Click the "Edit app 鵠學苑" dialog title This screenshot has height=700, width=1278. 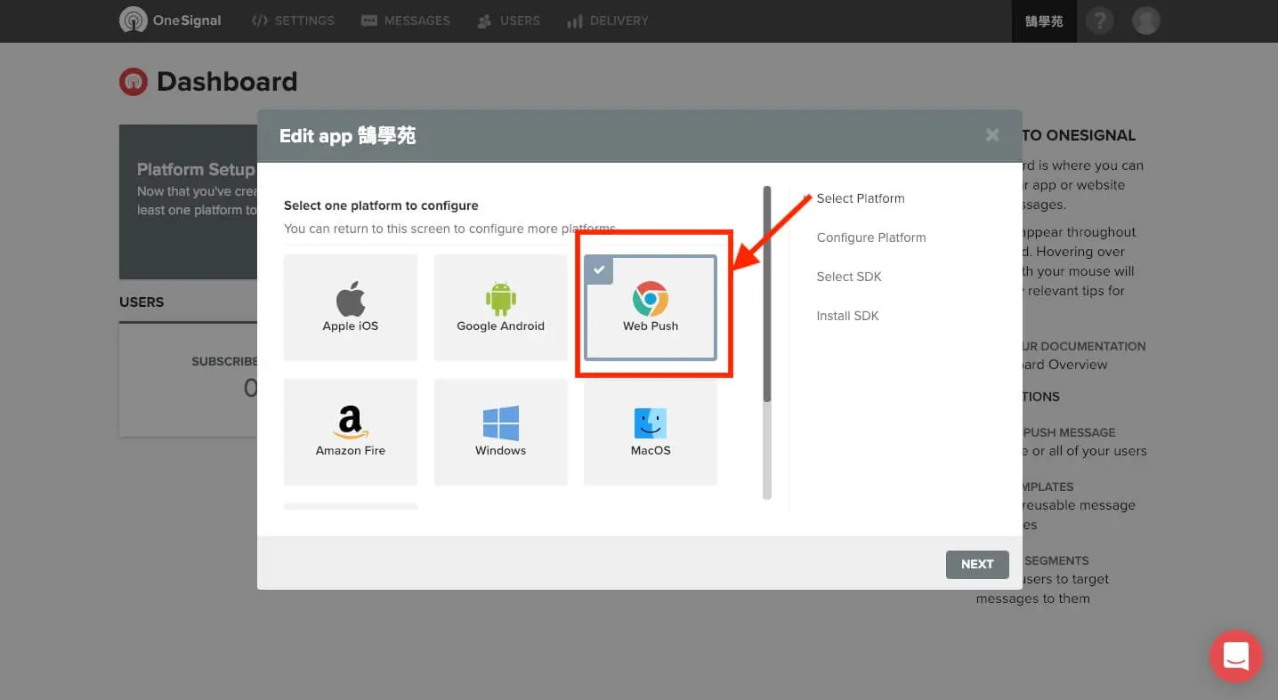pyautogui.click(x=347, y=136)
